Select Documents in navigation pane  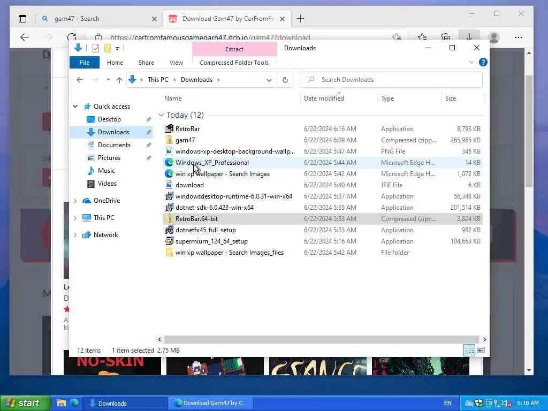tap(114, 144)
